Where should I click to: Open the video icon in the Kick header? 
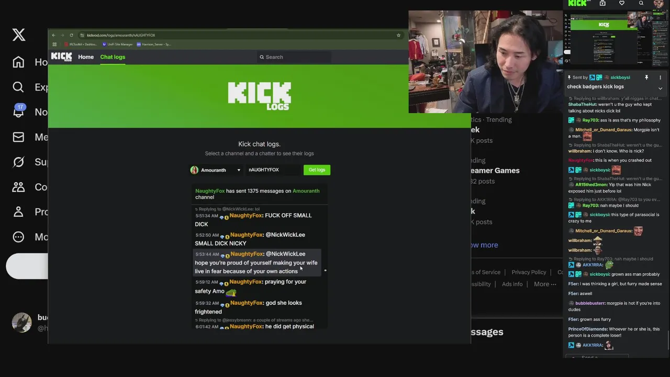pyautogui.click(x=602, y=3)
